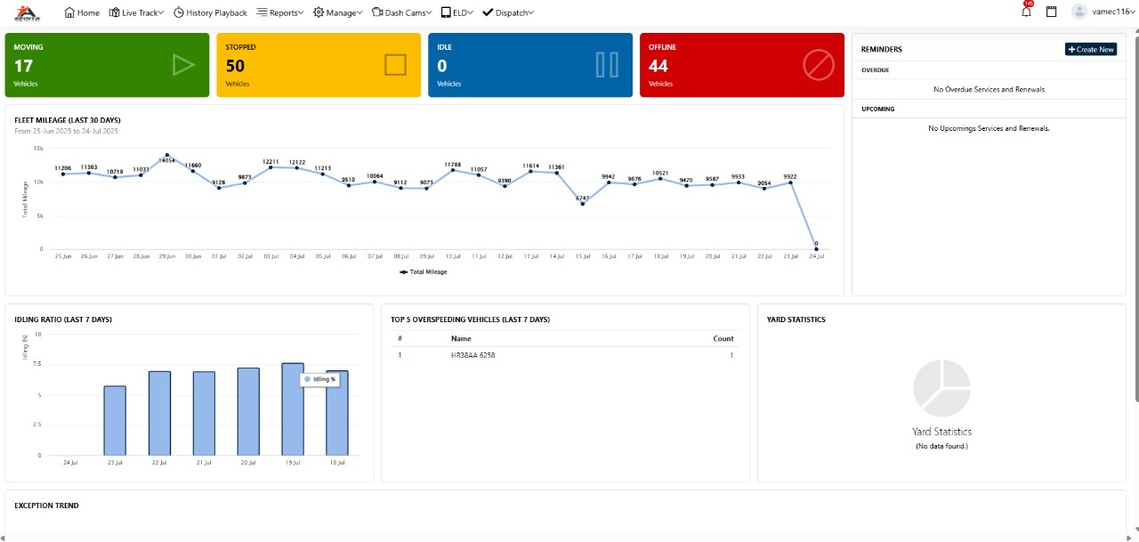Click the Idle vehicles pause icon
Viewport: 1139px width, 542px height.
tap(607, 65)
